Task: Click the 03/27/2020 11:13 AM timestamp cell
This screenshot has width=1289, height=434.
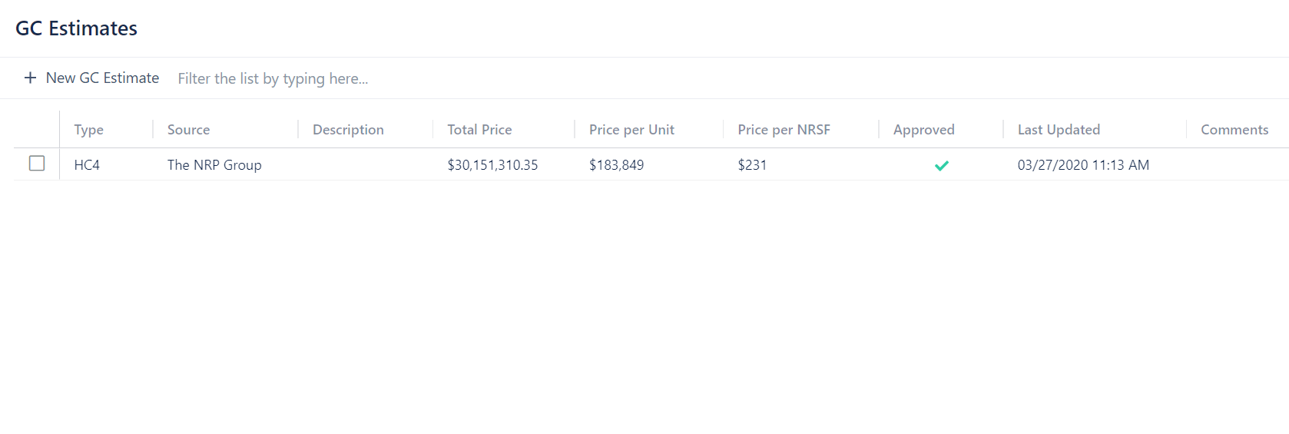Action: pyautogui.click(x=1083, y=165)
